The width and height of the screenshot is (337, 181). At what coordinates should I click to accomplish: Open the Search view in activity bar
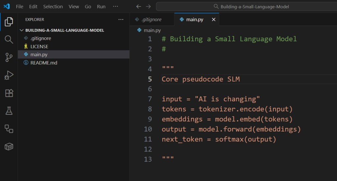click(x=9, y=39)
